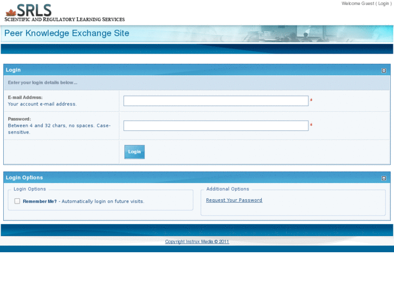394x295 pixels.
Task: Collapse the Login panel
Action: click(384, 70)
